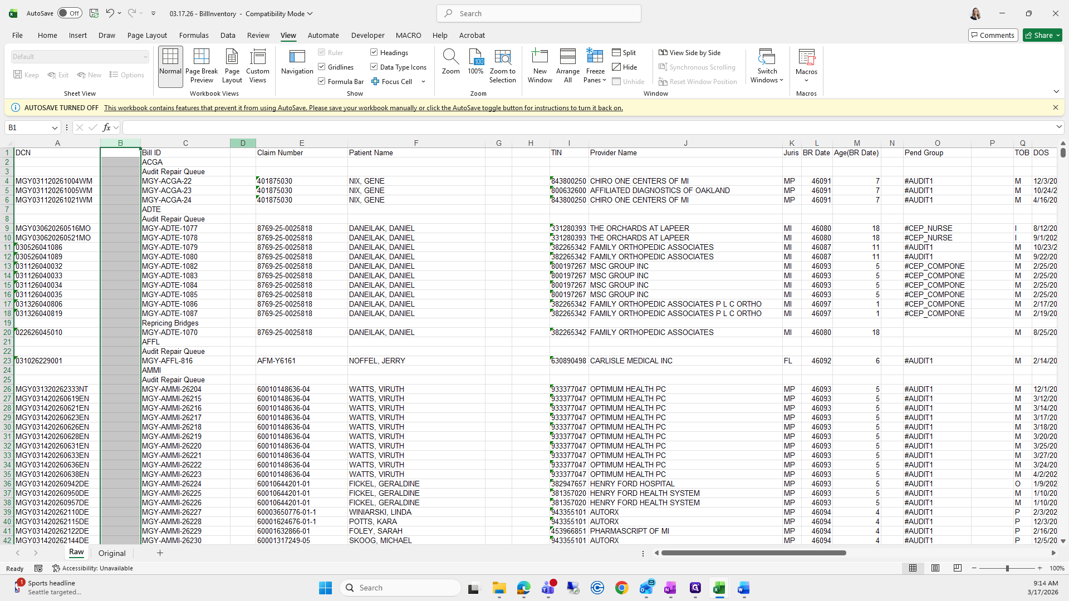Click the AutoSave instructions link in yellow banner
Screen dimensions: 1069x601
pyautogui.click(x=363, y=108)
